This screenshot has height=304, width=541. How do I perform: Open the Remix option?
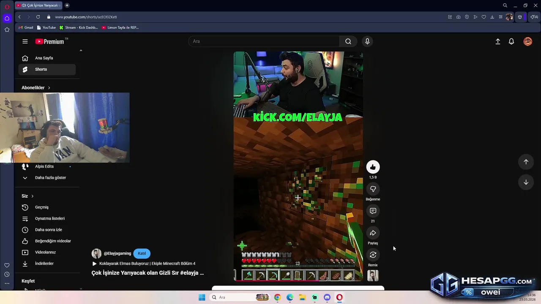tap(373, 255)
